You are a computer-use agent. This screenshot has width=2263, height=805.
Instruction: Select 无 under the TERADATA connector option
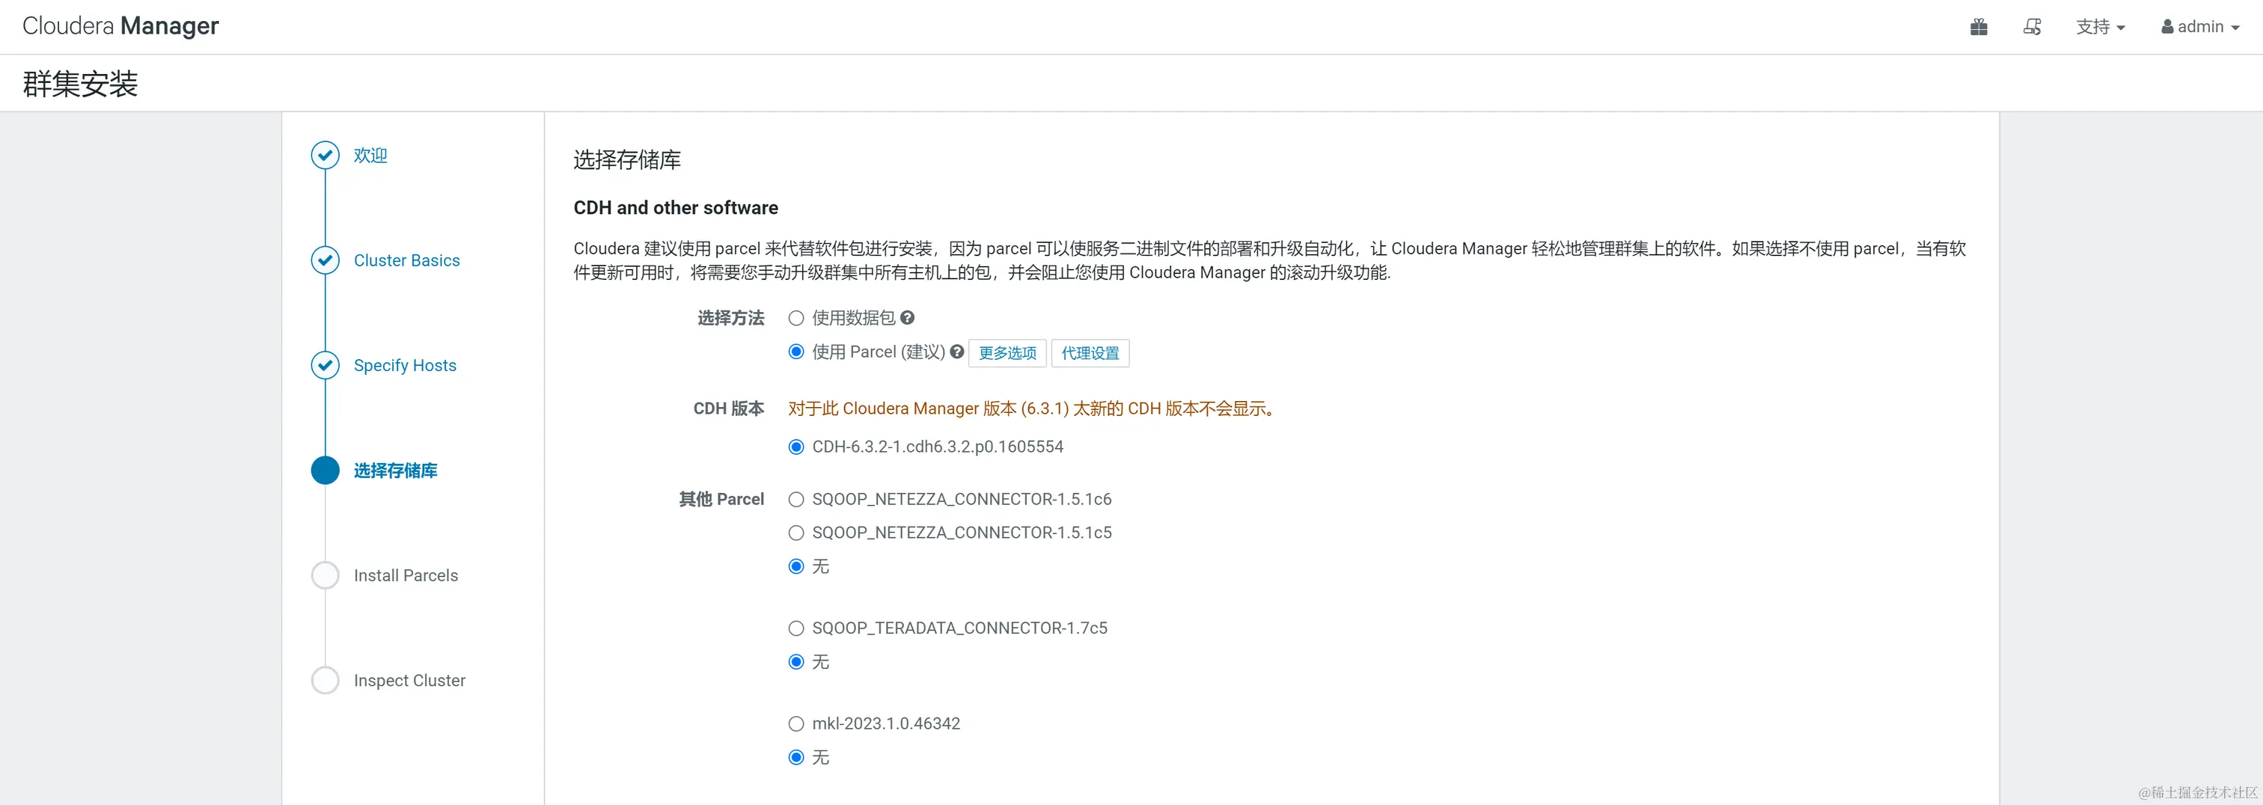pyautogui.click(x=796, y=662)
